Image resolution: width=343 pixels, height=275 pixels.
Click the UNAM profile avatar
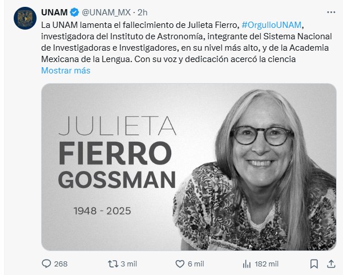point(23,18)
